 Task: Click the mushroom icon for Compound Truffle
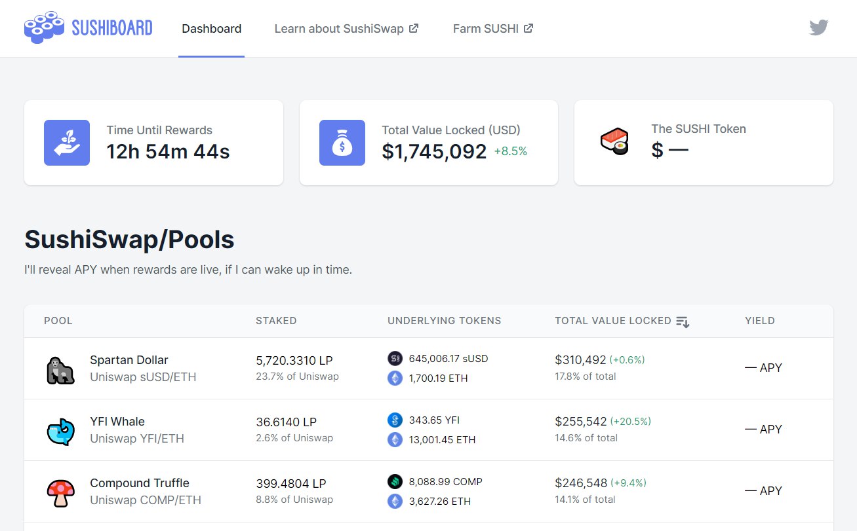[x=61, y=494]
